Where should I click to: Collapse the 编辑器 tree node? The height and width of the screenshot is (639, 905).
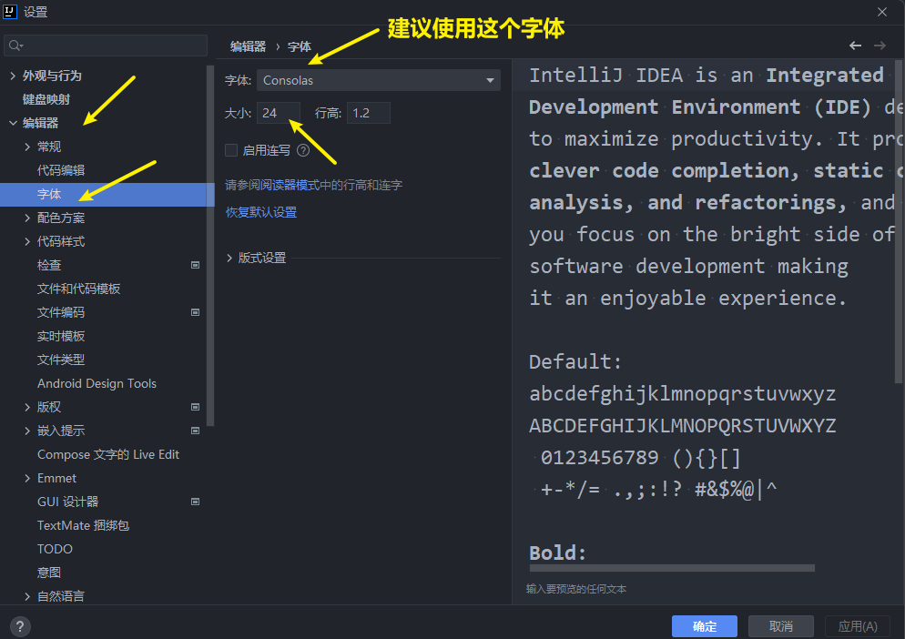(x=13, y=123)
